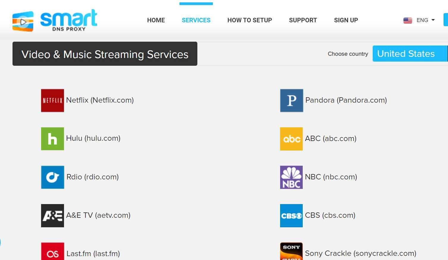Open the HOW TO SETUP page

tap(250, 20)
